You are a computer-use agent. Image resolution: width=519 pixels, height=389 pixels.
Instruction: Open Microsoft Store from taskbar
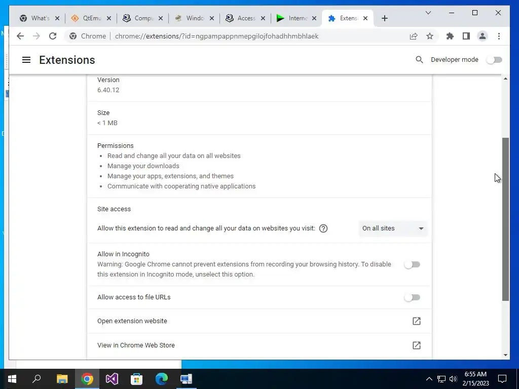point(136,379)
